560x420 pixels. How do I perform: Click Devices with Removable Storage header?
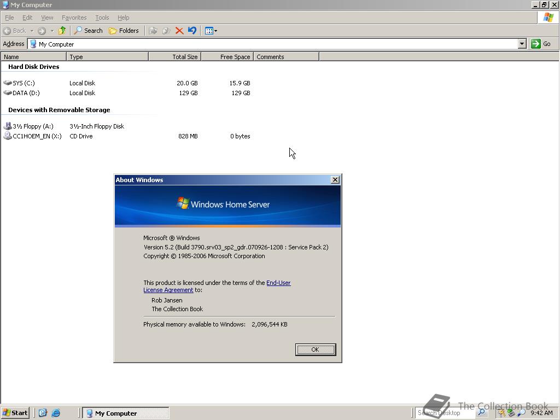pos(59,110)
